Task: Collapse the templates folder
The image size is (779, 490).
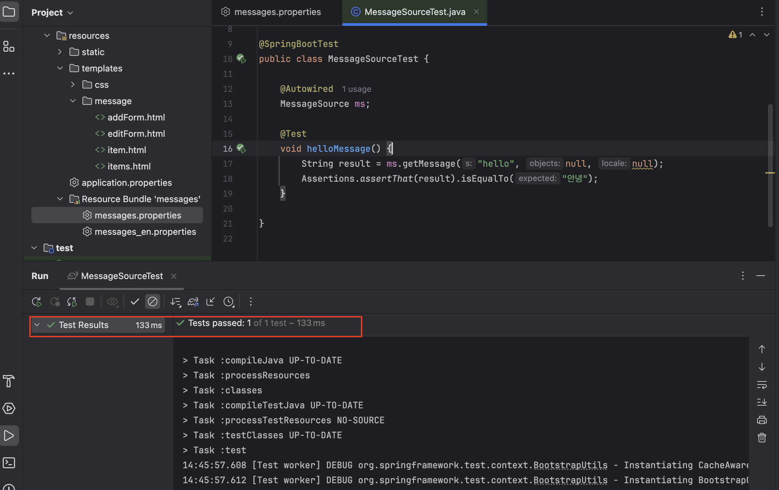Action: pos(60,68)
